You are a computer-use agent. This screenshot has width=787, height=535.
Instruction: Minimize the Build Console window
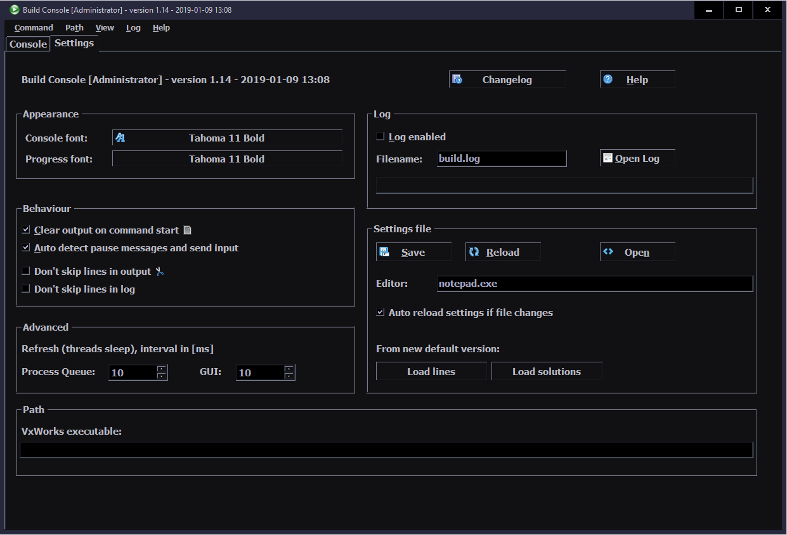[709, 10]
